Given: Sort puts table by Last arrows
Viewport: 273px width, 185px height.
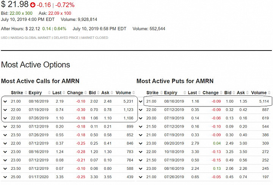Looking at the screenshot, I should click(199, 93).
